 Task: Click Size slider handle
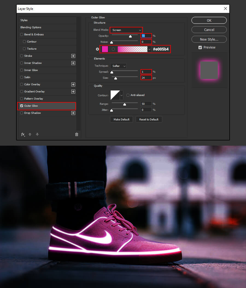(x=116, y=78)
